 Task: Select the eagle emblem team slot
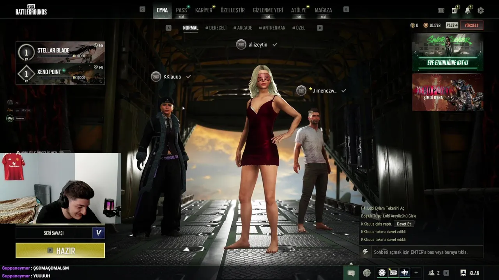click(x=405, y=273)
